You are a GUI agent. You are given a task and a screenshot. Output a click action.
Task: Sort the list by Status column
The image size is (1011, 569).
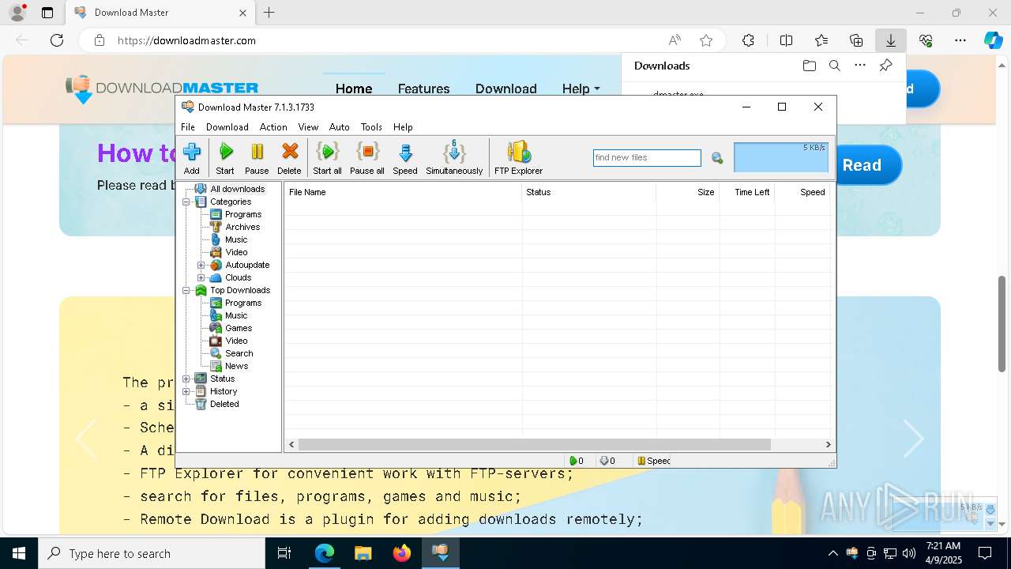click(x=588, y=192)
